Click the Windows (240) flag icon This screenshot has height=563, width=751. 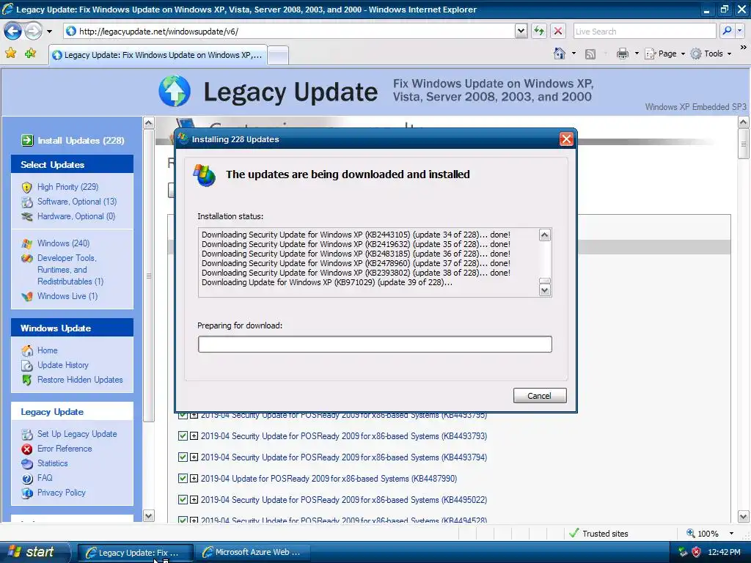click(x=27, y=243)
